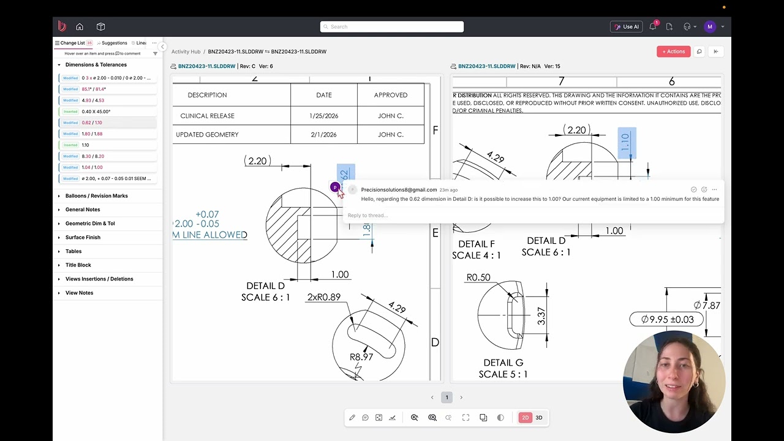Click the comments icon next to Actions

699,51
